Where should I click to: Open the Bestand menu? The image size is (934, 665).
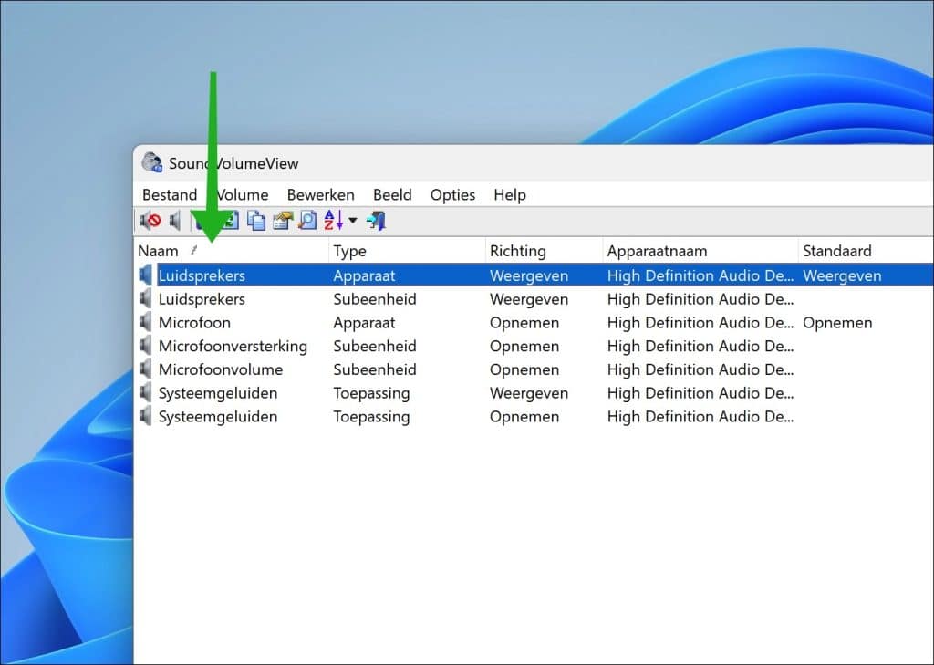[170, 195]
